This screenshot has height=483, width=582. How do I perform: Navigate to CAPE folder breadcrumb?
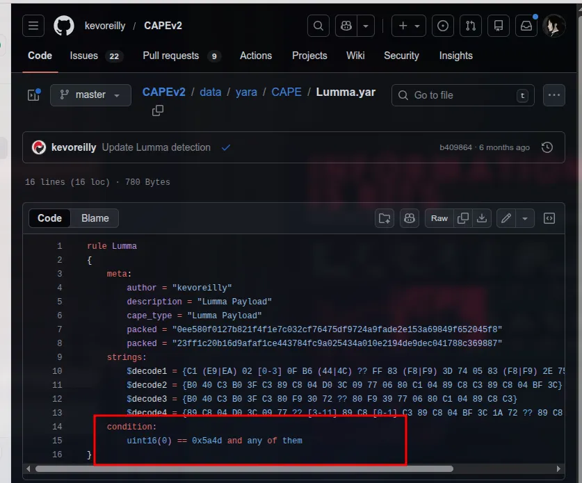(286, 92)
